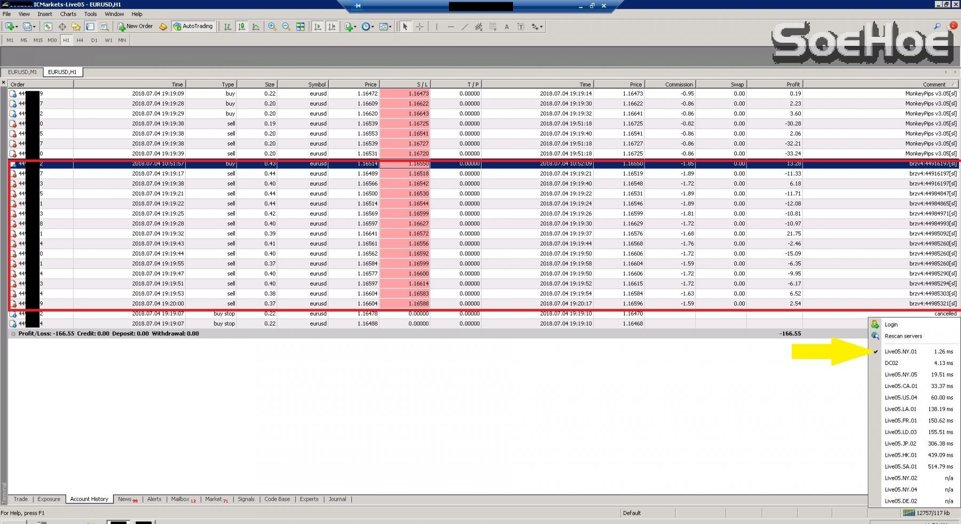Click Login in the server menu
This screenshot has width=961, height=524.
(891, 324)
